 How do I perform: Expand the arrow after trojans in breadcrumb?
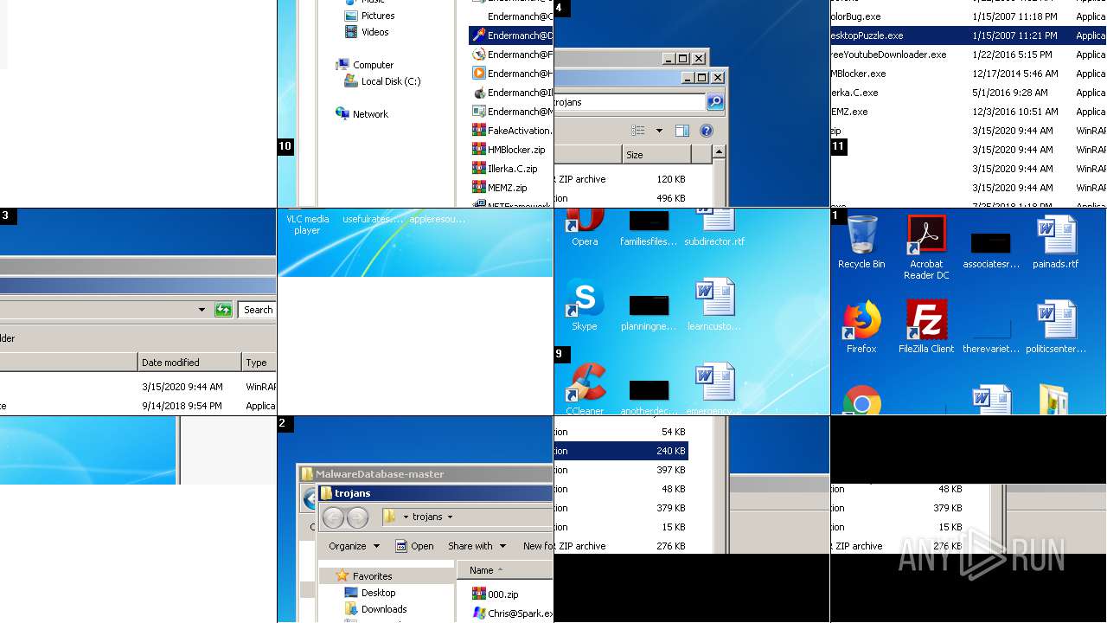point(450,517)
